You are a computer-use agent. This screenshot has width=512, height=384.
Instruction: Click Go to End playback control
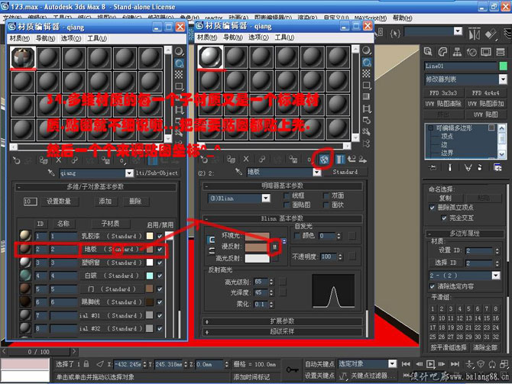click(x=455, y=364)
